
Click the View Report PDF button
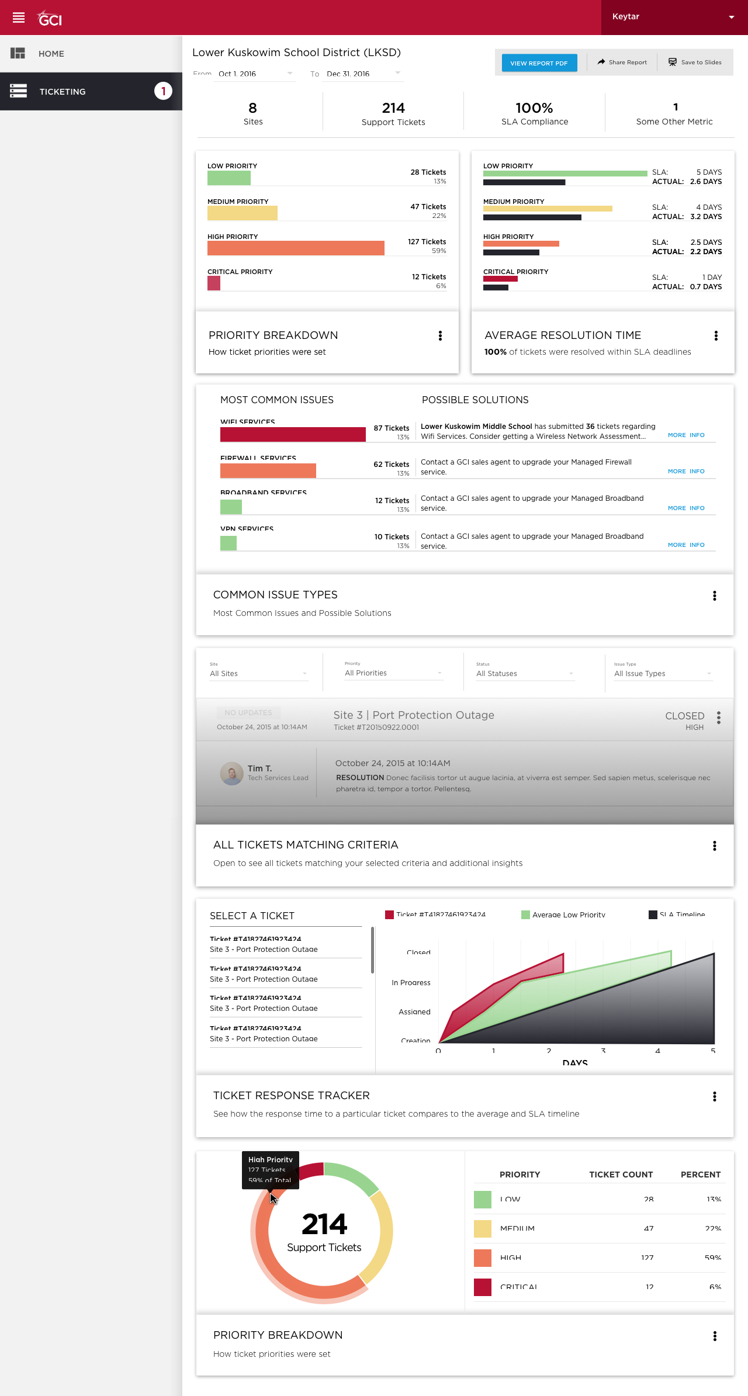[x=539, y=63]
